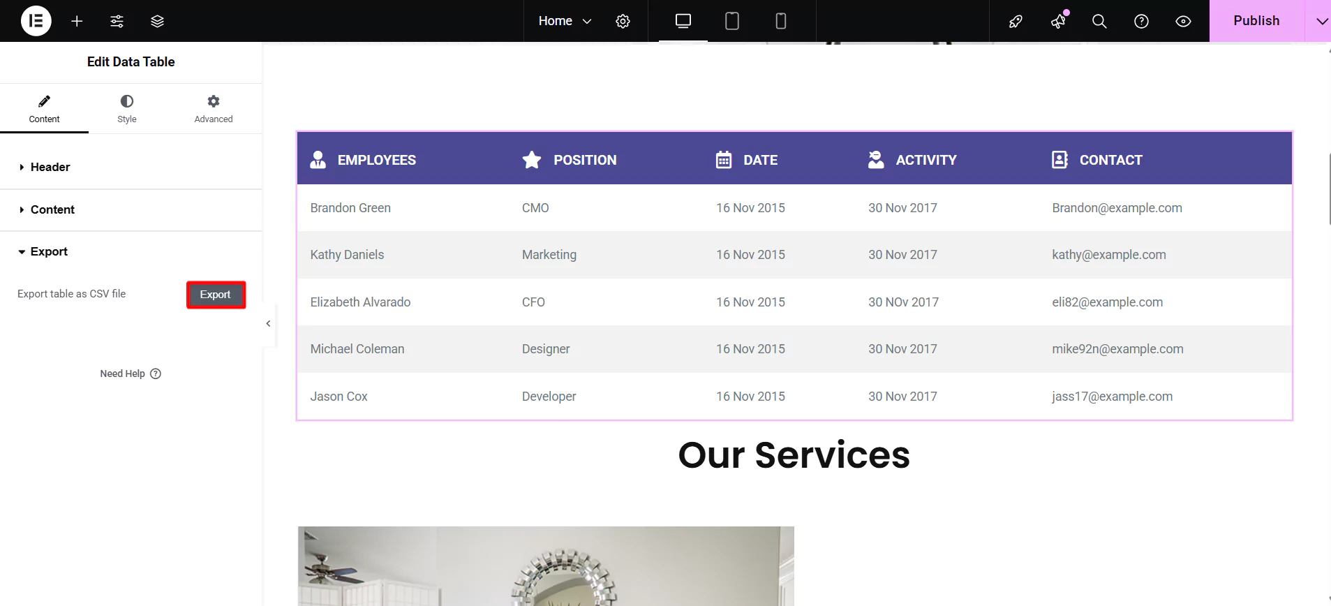Add a new element with plus icon
Screen dimensions: 1331x606
77,21
